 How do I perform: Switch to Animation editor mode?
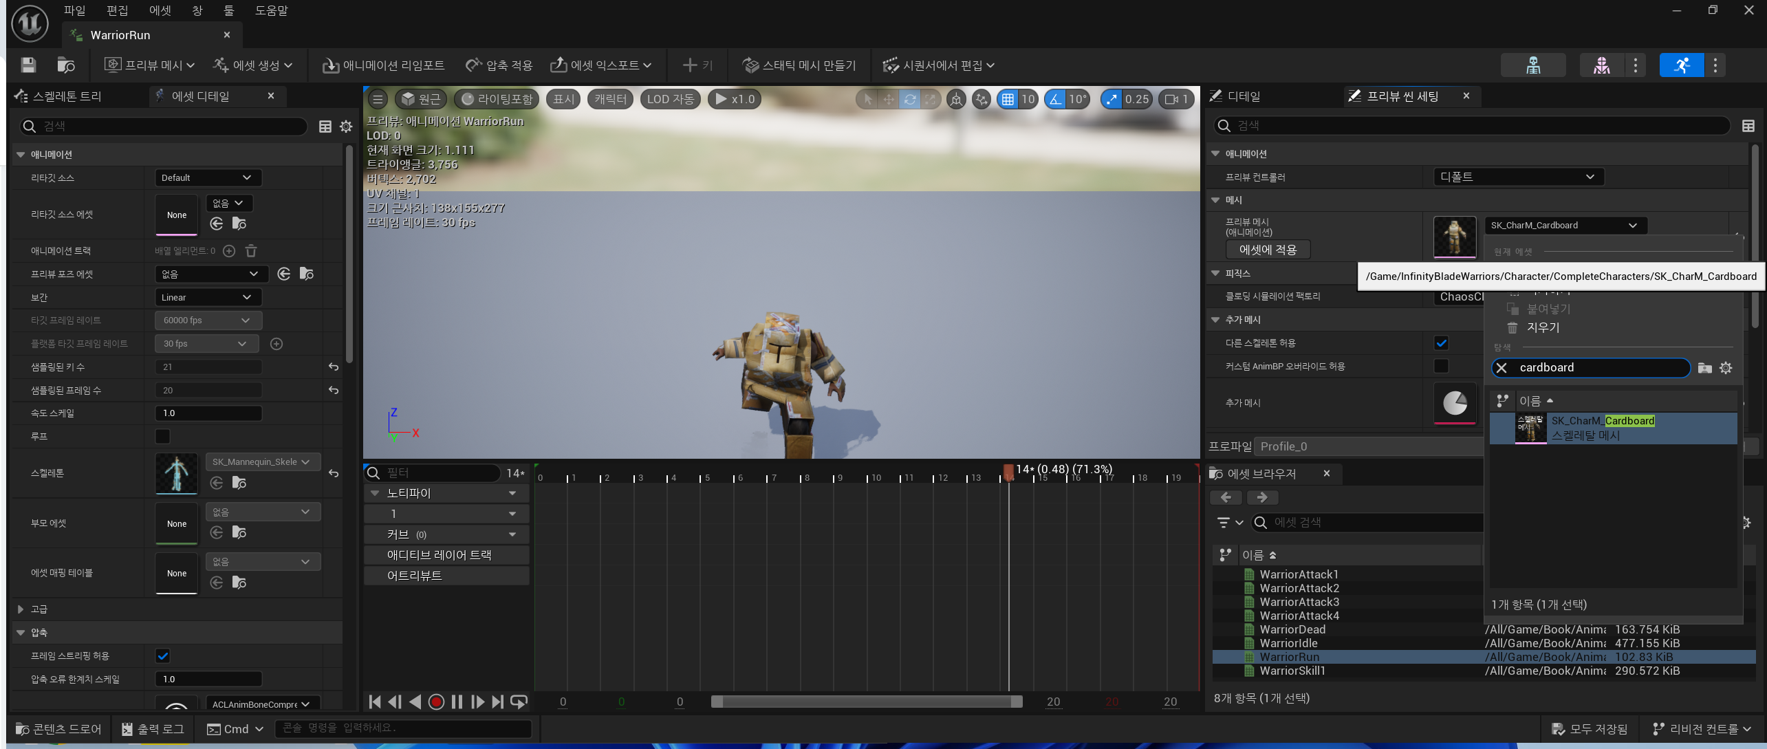pos(1682,65)
